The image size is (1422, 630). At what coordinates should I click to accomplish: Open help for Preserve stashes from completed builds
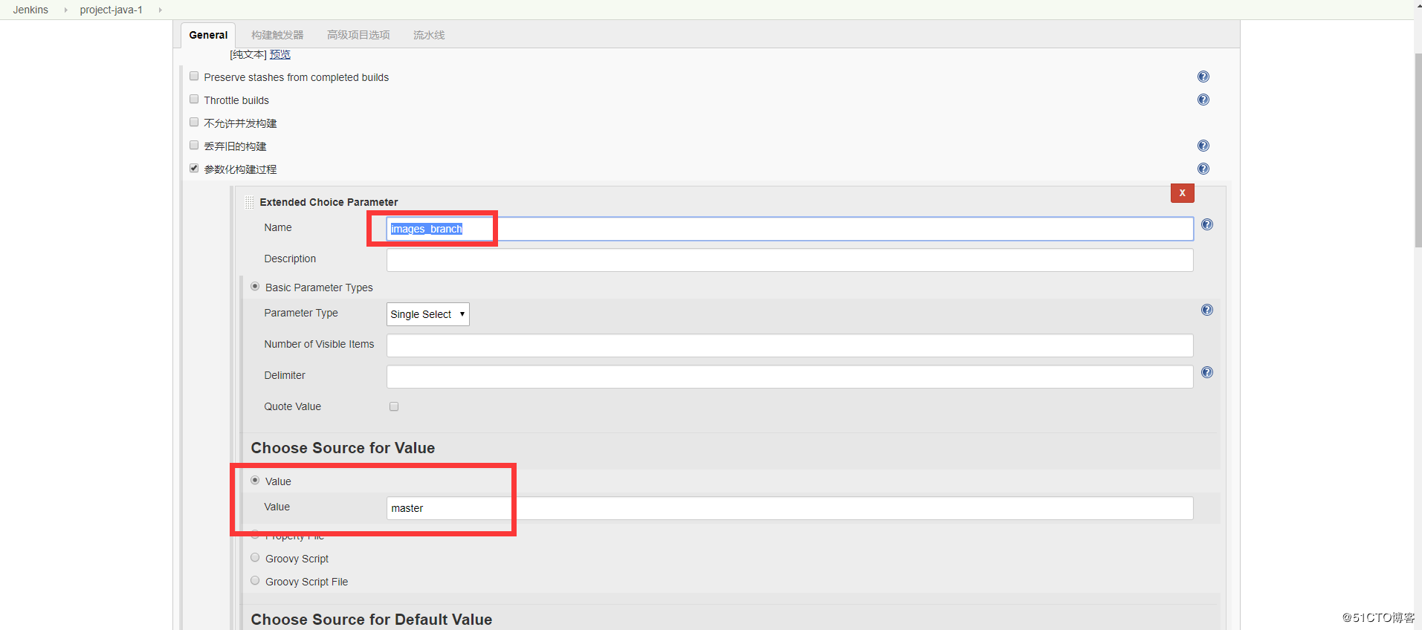[x=1203, y=77]
